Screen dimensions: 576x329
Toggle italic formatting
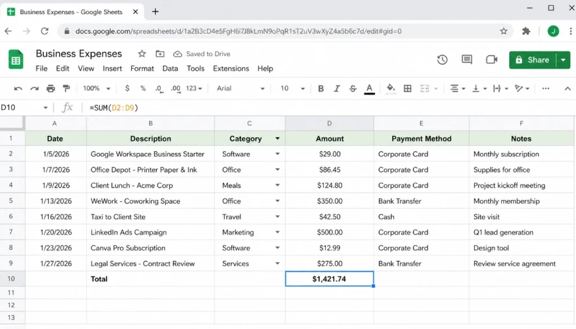[x=336, y=88]
